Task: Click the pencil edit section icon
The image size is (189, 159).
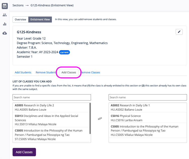Action: (179, 32)
